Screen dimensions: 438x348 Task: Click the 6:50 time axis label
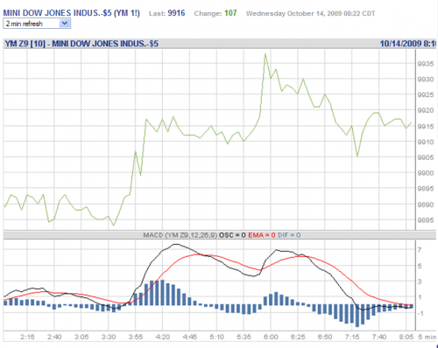click(x=325, y=337)
